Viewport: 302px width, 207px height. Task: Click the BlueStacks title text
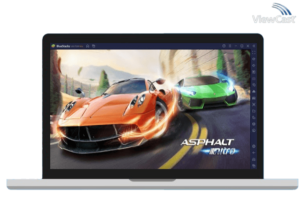pyautogui.click(x=63, y=46)
